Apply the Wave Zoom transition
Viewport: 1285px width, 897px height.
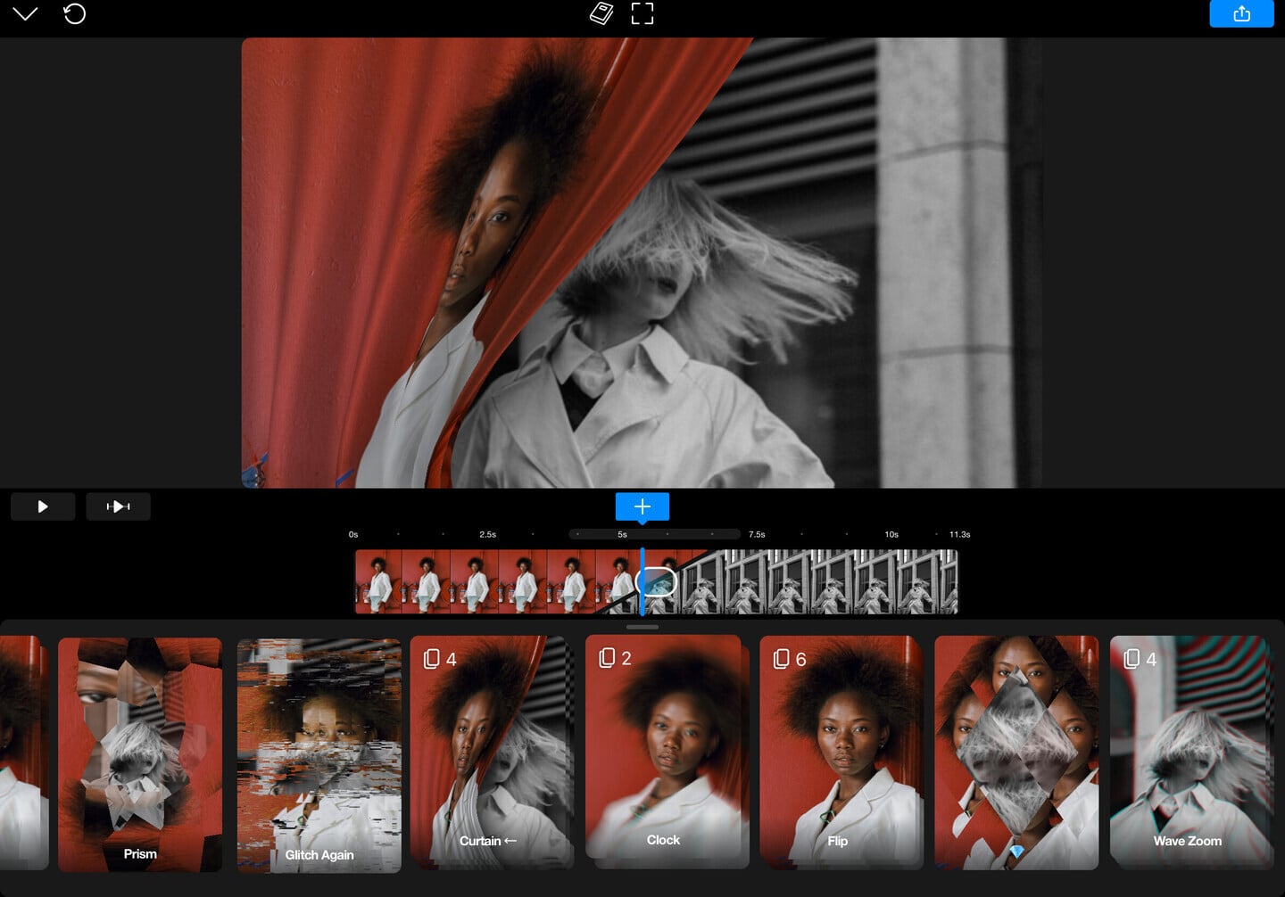pyautogui.click(x=1188, y=753)
